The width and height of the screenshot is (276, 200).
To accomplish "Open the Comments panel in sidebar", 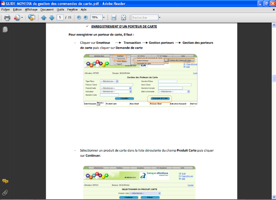I will coord(5,181).
